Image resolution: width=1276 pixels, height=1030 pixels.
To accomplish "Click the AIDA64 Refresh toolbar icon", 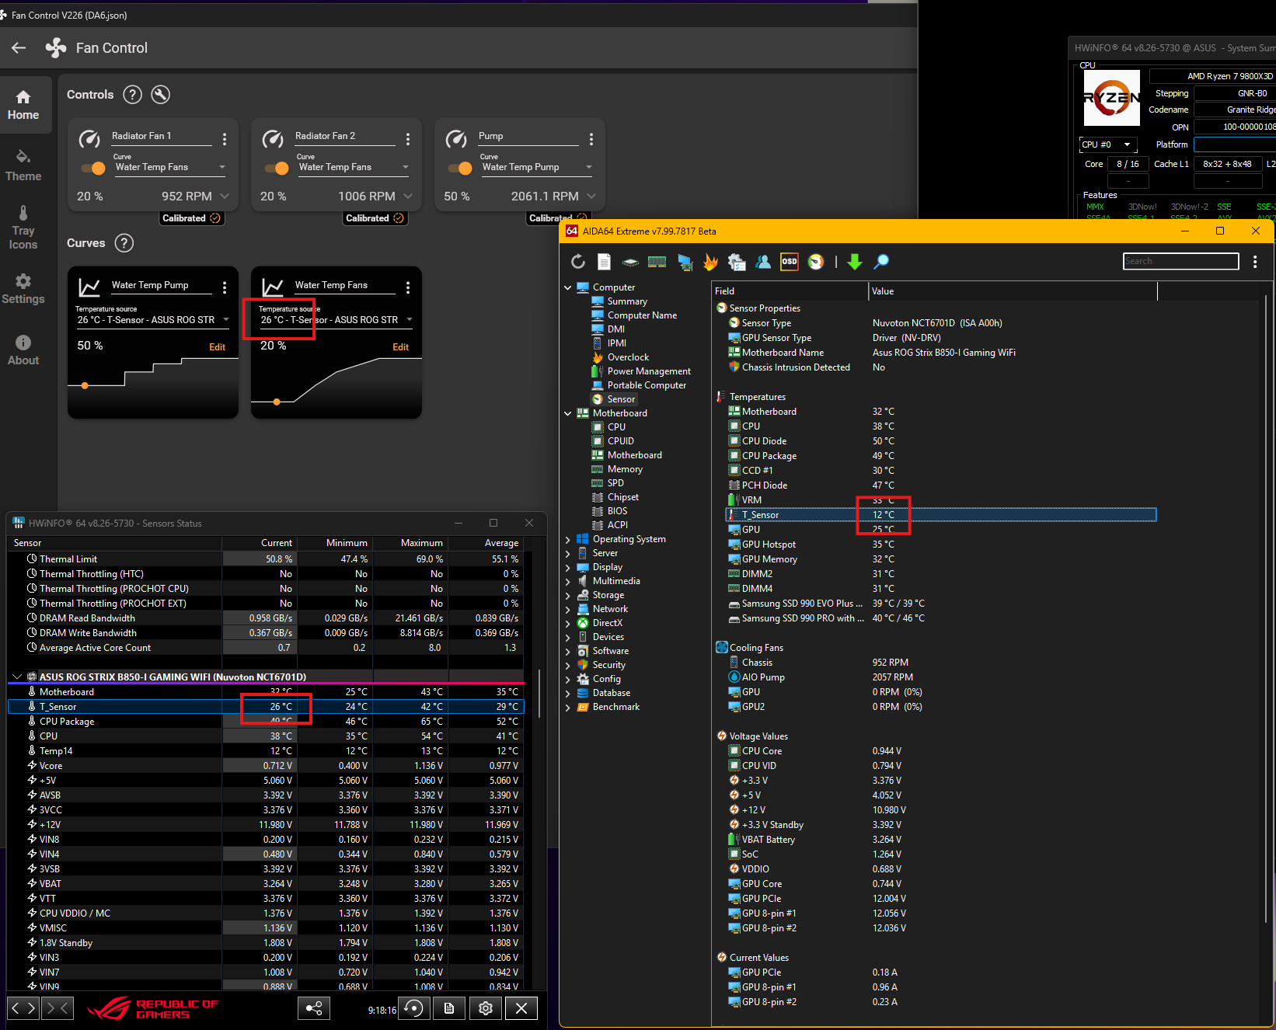I will click(578, 262).
